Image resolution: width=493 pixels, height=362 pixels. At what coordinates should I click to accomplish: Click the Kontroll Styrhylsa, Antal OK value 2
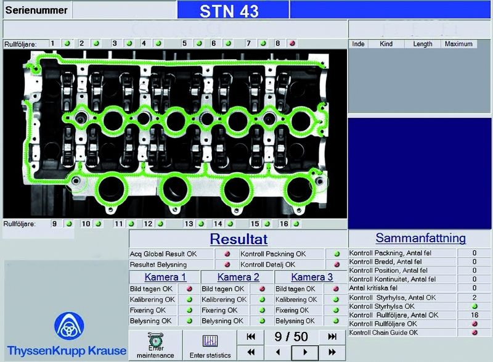[475, 297]
